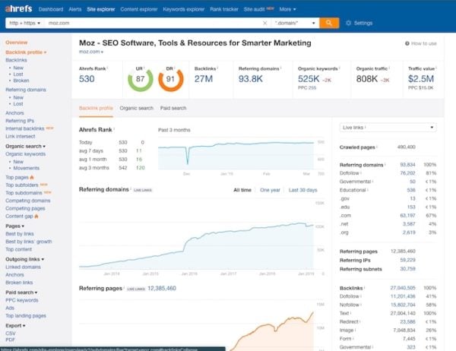The height and width of the screenshot is (351, 456).
Task: Open Anchors link under Backlink profile
Action: coord(15,114)
